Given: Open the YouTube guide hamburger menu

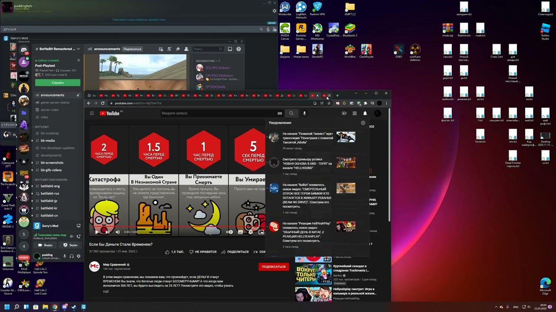Looking at the screenshot, I should 92,113.
